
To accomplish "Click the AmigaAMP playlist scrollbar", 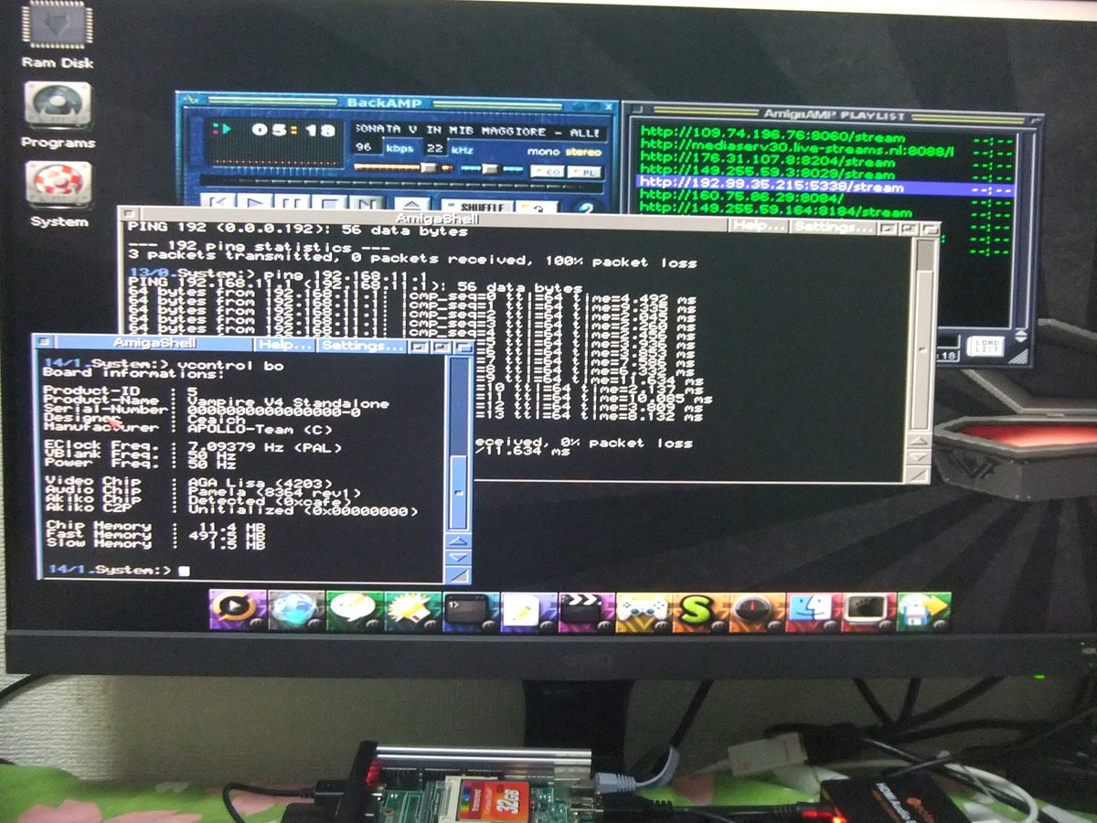I will 1025,229.
